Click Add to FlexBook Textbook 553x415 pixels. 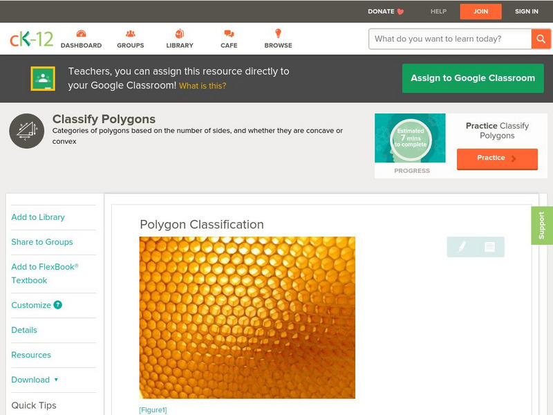[45, 273]
